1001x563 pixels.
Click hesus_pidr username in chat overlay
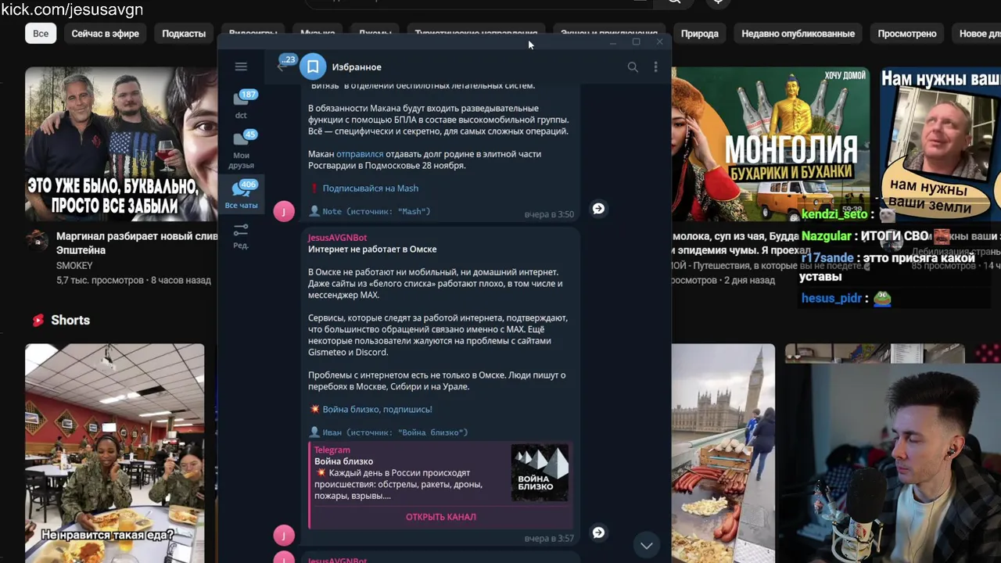click(x=831, y=299)
